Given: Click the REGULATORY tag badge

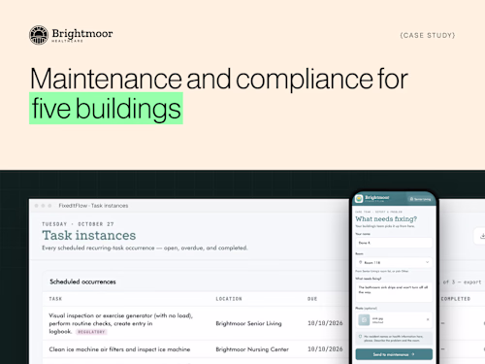Looking at the screenshot, I should [x=91, y=332].
